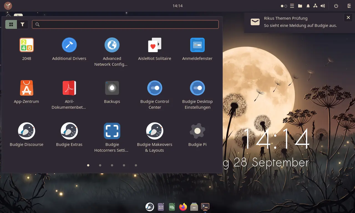Launch the 2048 game
This screenshot has height=213, width=355.
click(27, 49)
